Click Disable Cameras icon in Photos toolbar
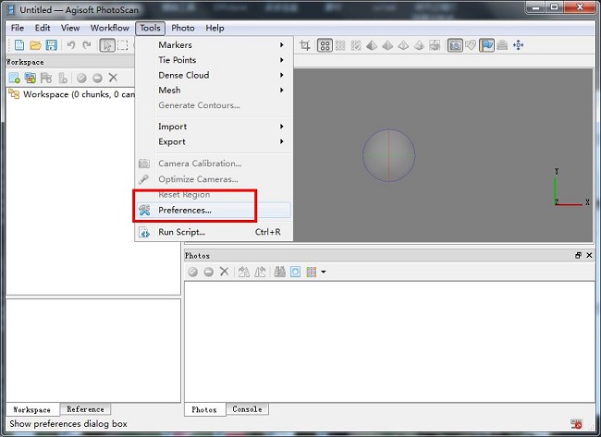The height and width of the screenshot is (437, 601). 209,272
